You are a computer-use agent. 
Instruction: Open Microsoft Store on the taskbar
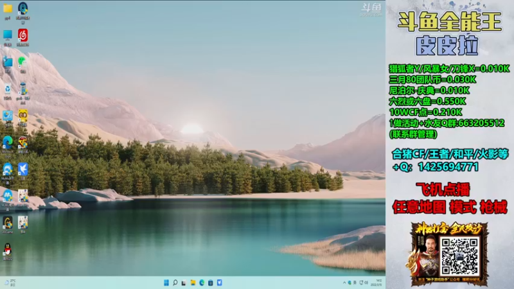click(x=211, y=283)
